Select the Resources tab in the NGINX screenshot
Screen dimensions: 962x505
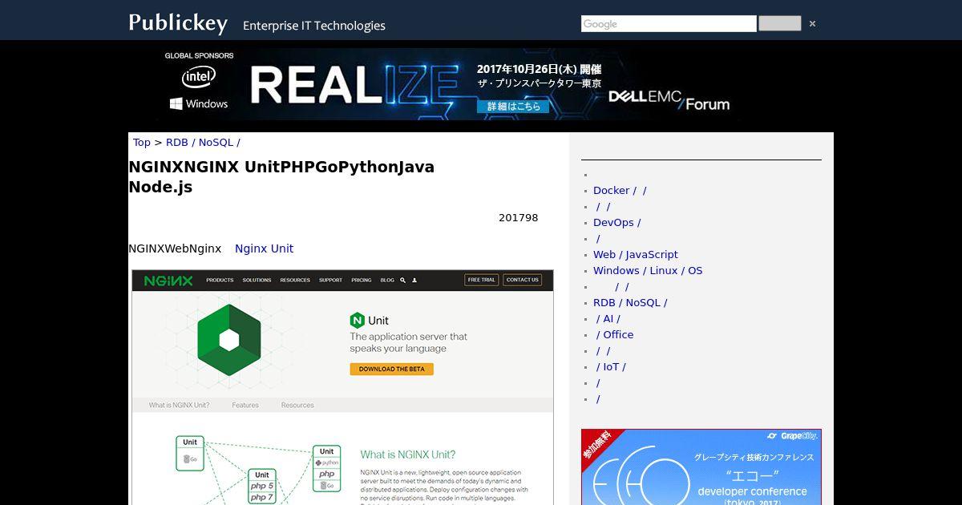click(297, 406)
